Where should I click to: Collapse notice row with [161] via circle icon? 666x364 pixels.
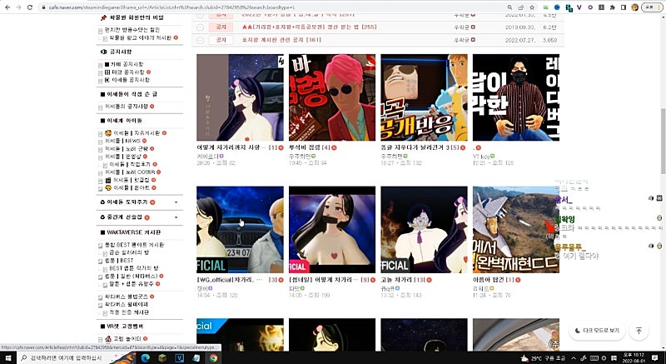click(x=201, y=40)
